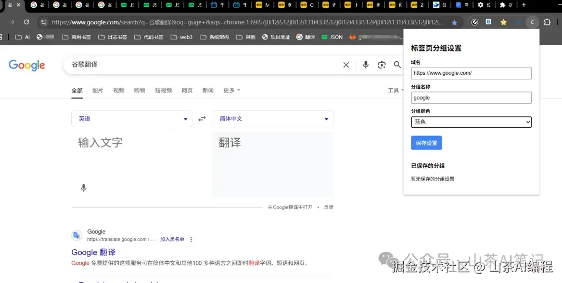
Task: Switch to 购物 results
Action: (x=139, y=90)
